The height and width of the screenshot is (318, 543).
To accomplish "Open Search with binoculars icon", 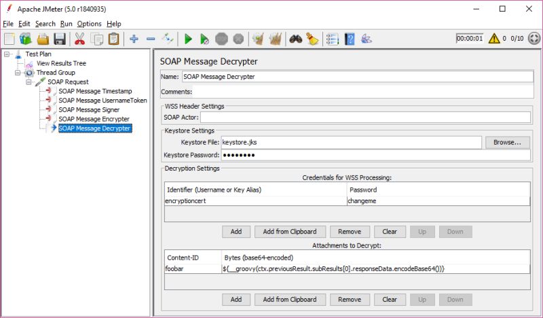I will click(x=296, y=39).
